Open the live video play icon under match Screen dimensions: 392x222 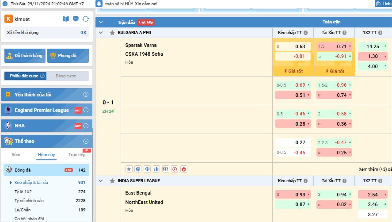pyautogui.click(x=175, y=169)
